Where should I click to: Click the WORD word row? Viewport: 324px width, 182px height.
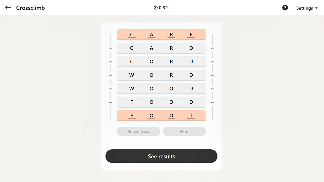pos(161,75)
